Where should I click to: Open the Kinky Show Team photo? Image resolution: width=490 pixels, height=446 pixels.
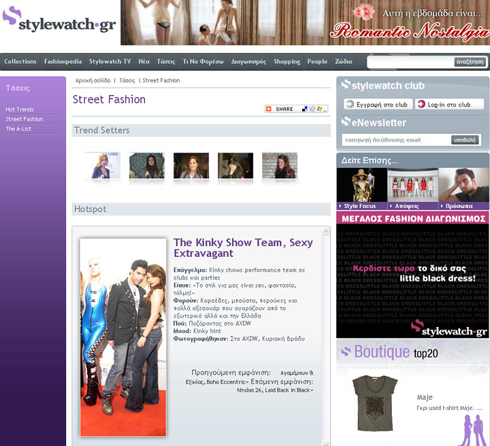[123, 337]
